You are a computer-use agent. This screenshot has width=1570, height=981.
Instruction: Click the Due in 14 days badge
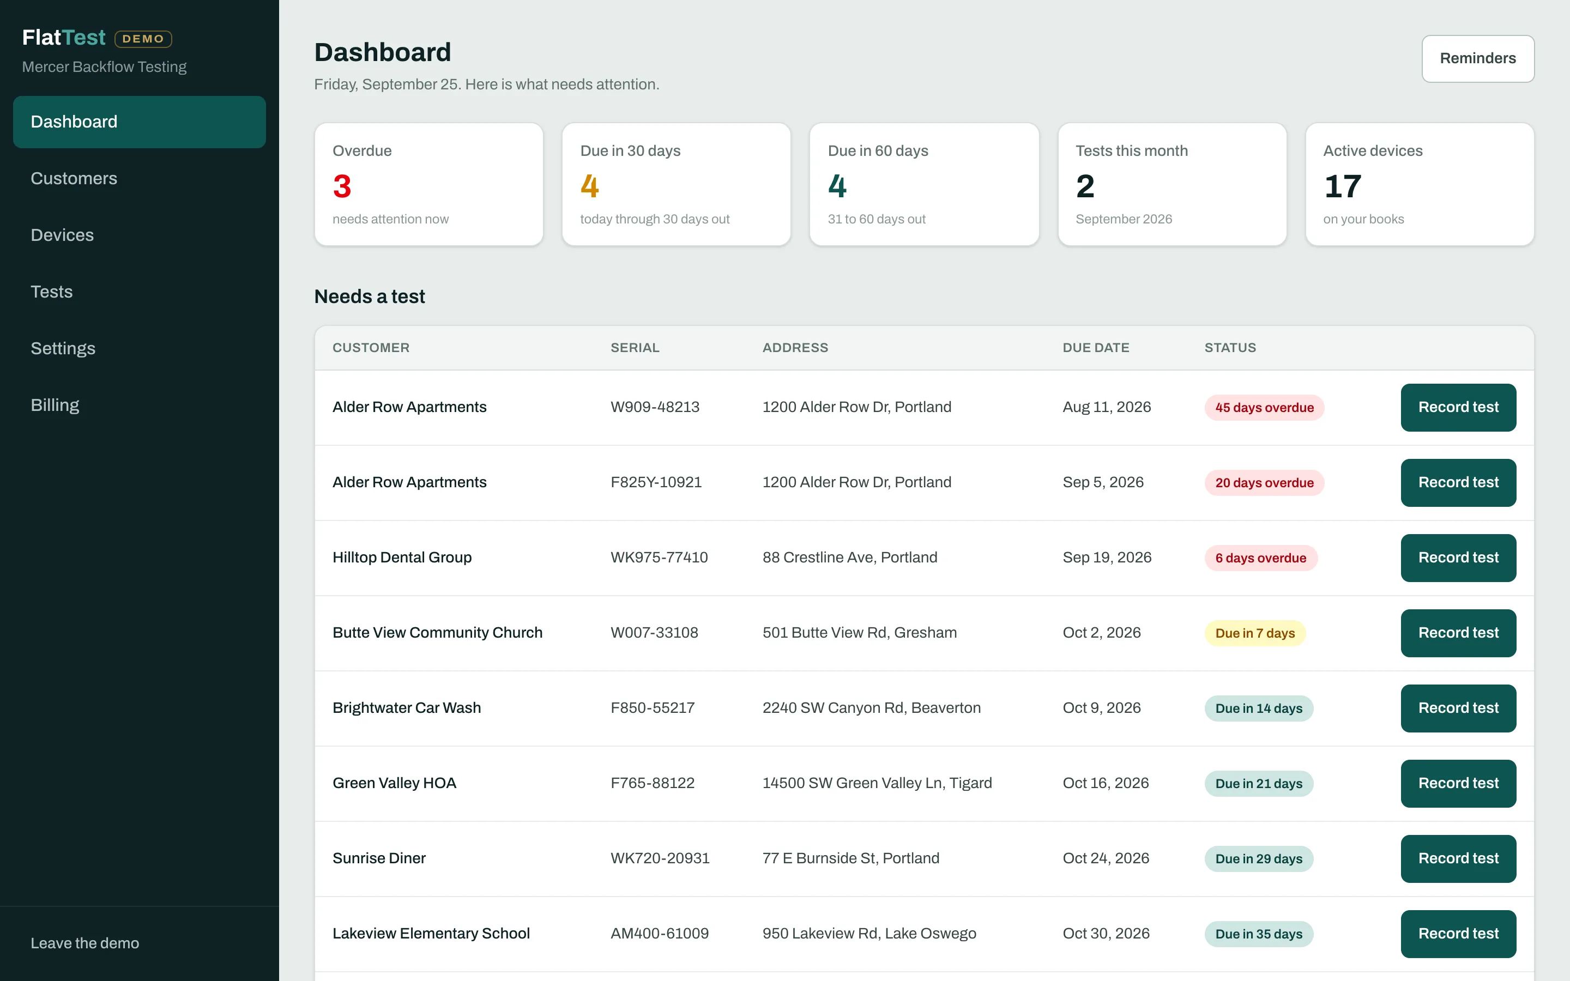(x=1259, y=708)
